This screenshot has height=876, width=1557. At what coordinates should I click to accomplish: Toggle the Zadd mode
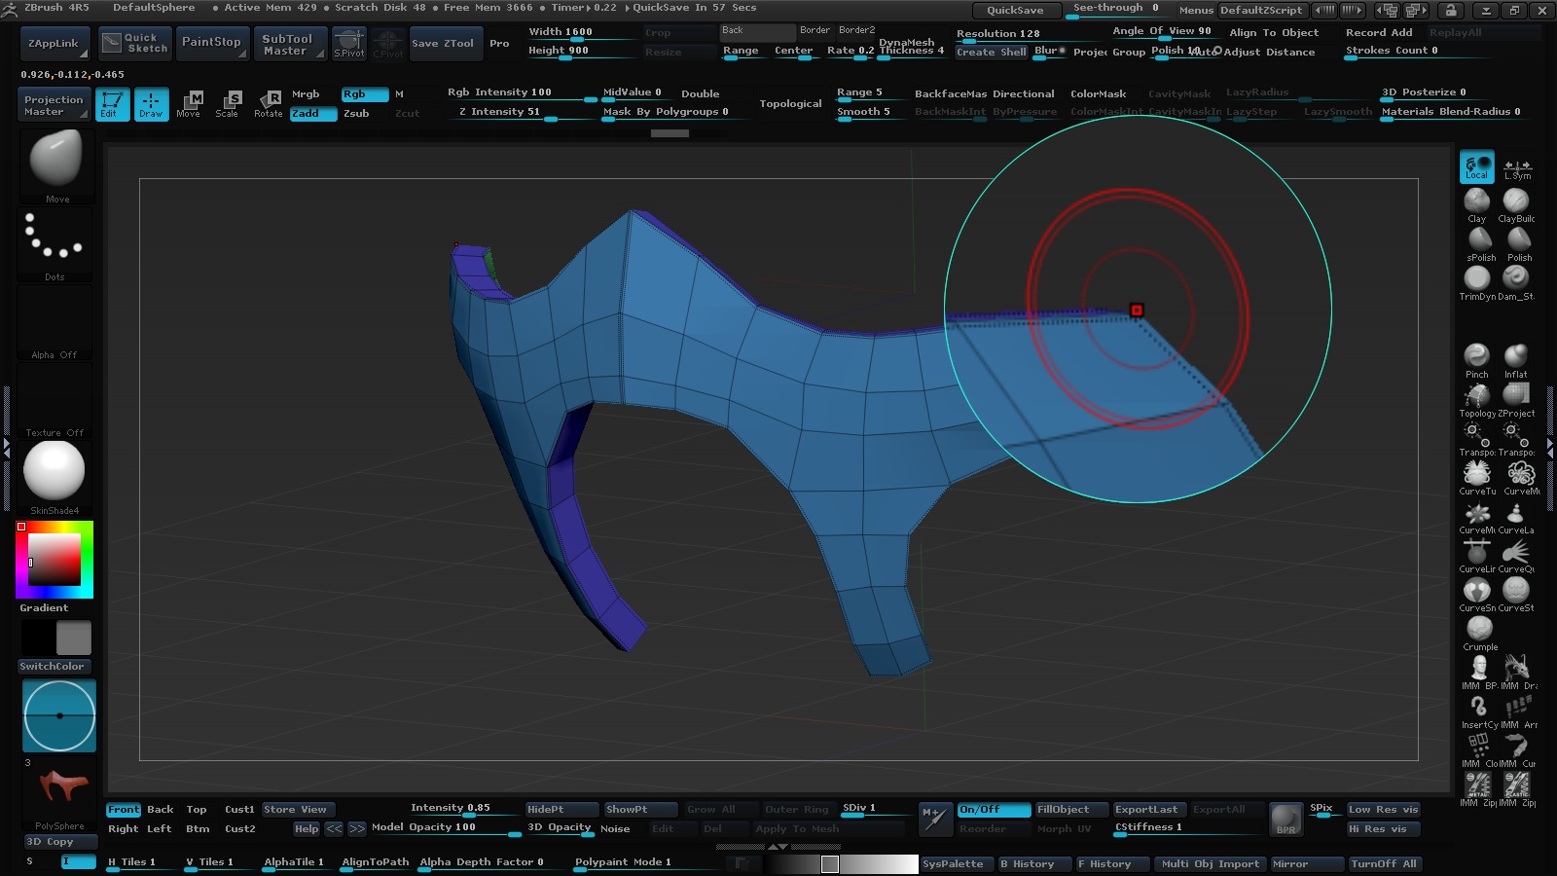coord(312,114)
